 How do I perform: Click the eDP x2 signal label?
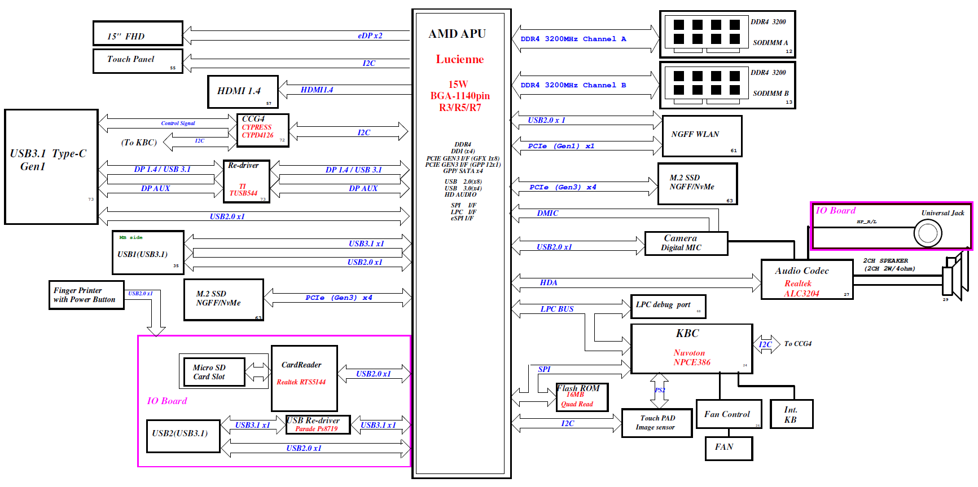pyautogui.click(x=370, y=36)
